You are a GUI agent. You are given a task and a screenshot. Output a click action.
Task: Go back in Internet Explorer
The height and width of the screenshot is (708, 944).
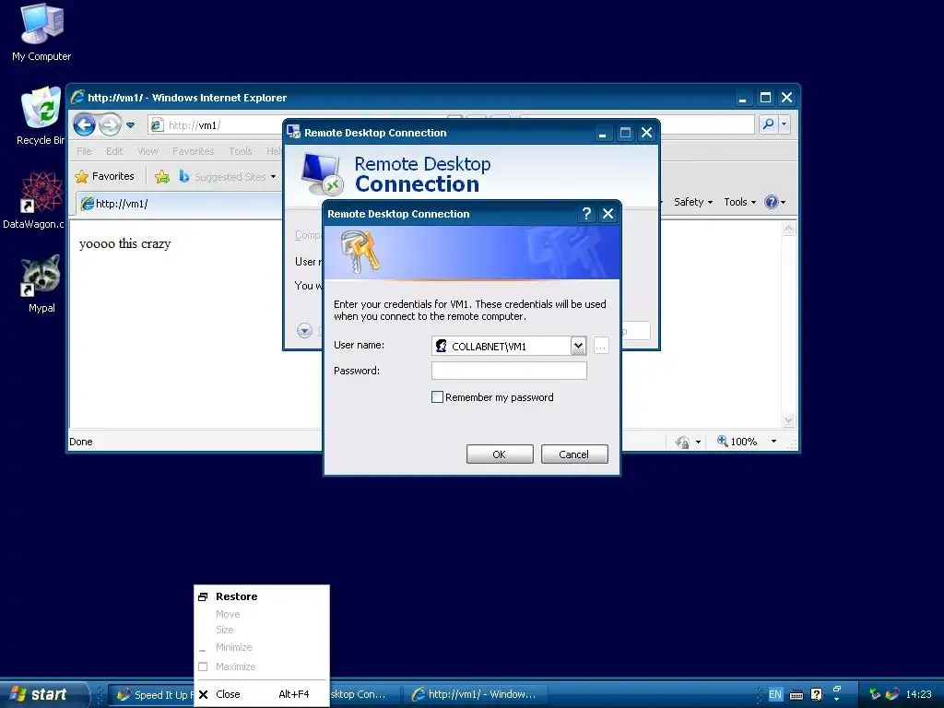84,125
